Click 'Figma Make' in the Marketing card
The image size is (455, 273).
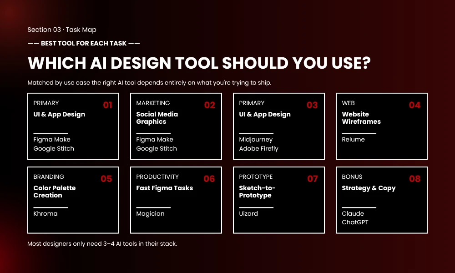[155, 140]
